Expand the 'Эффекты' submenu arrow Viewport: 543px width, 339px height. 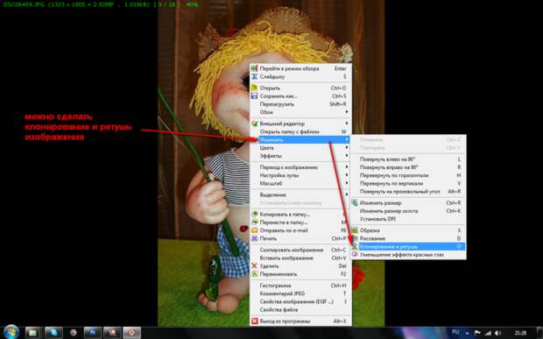pyautogui.click(x=346, y=156)
